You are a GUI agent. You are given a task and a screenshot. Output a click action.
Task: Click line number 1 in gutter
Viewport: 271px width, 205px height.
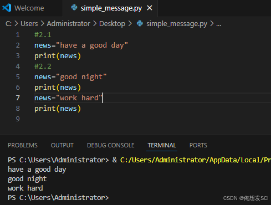pyautogui.click(x=18, y=35)
